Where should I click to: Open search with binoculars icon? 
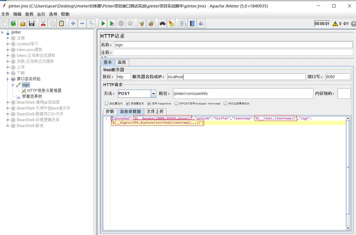point(163,23)
